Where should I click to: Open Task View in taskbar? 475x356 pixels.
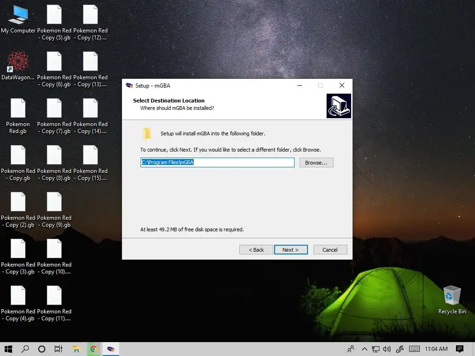[x=58, y=349]
